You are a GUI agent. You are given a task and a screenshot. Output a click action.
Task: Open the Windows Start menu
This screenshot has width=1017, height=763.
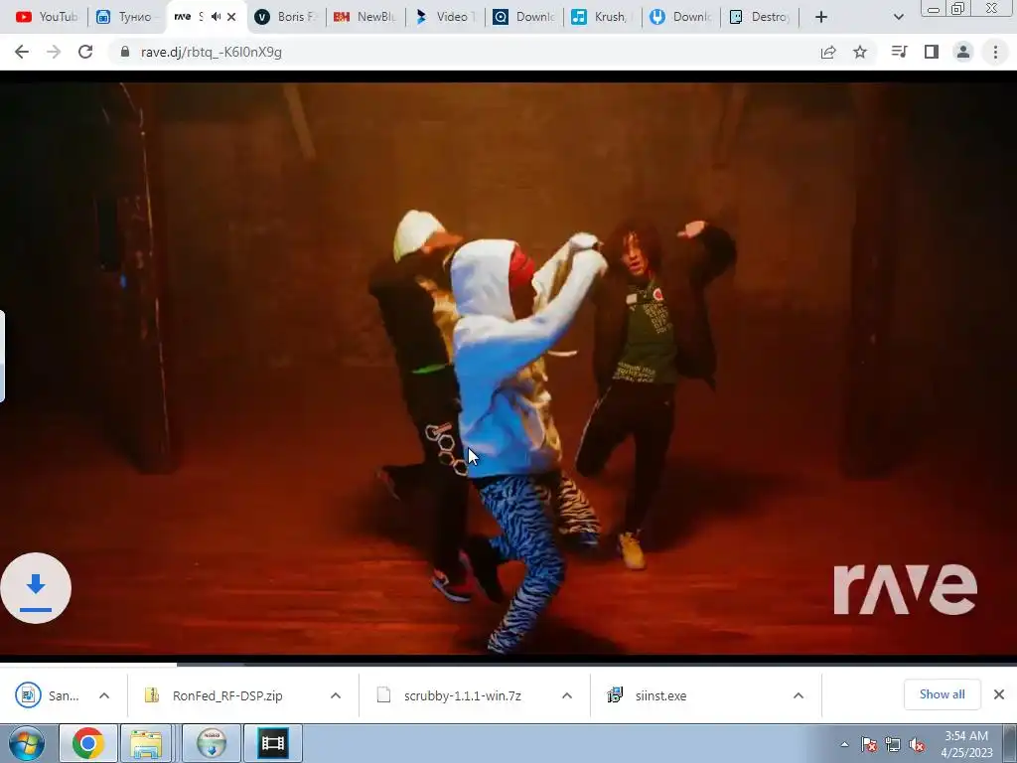[x=27, y=743]
